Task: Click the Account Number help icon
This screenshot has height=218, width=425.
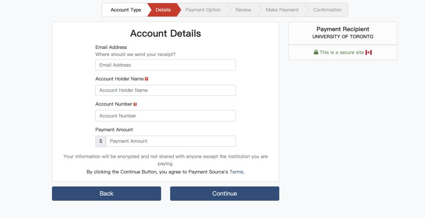Action: 135,104
